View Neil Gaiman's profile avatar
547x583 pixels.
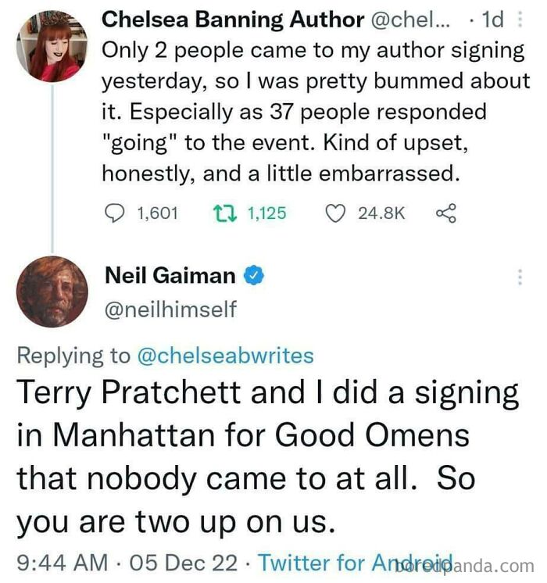pyautogui.click(x=52, y=291)
